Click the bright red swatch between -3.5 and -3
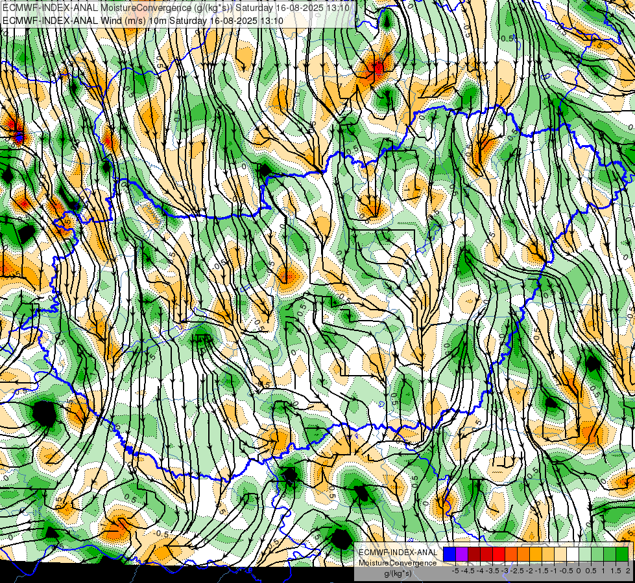Image resolution: width=635 pixels, height=583 pixels. pyautogui.click(x=499, y=554)
